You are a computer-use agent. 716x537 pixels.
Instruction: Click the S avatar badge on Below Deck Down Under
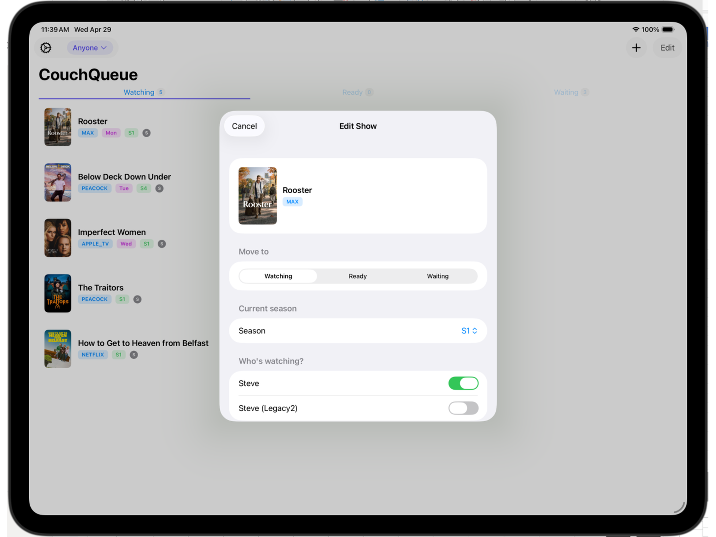pos(159,188)
